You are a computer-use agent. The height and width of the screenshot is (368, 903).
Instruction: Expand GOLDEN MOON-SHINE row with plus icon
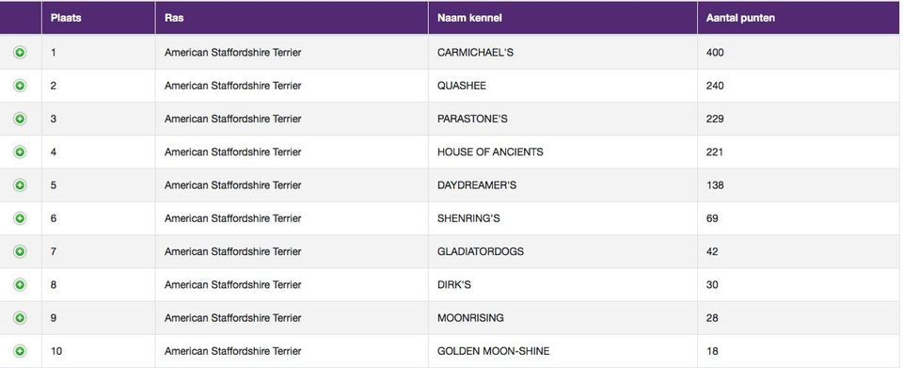[20, 351]
